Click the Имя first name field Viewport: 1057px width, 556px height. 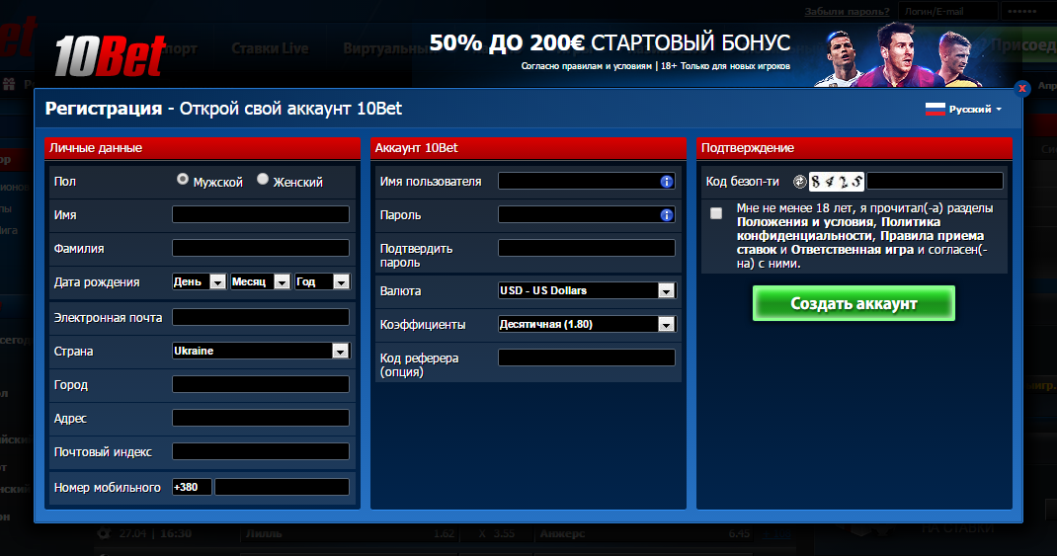(261, 214)
